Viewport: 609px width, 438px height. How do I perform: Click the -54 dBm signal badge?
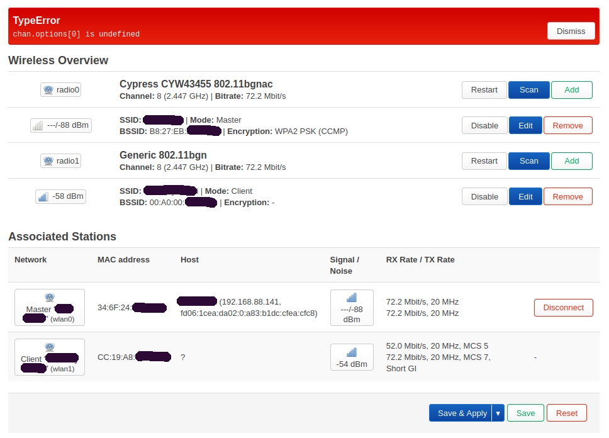352,357
